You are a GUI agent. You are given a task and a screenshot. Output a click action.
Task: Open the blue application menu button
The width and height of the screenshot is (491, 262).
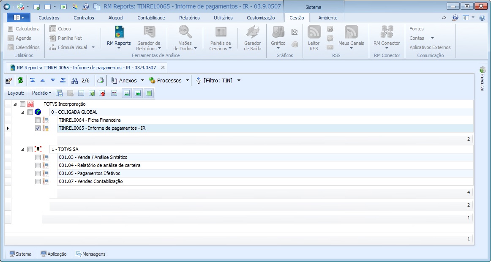(x=18, y=18)
